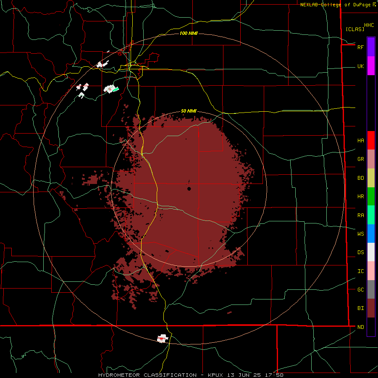This screenshot has width=378, height=378.
Task: Pick the mint green RA legend swatch
Action: (371, 215)
